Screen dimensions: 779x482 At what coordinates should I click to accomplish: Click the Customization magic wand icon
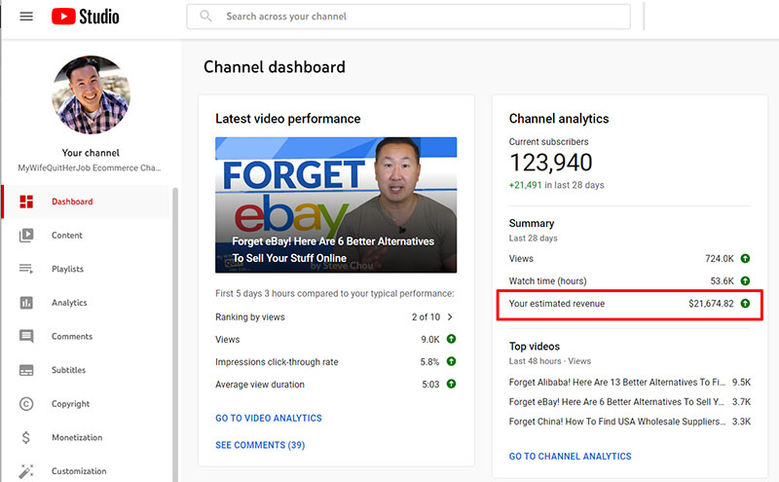tap(26, 470)
